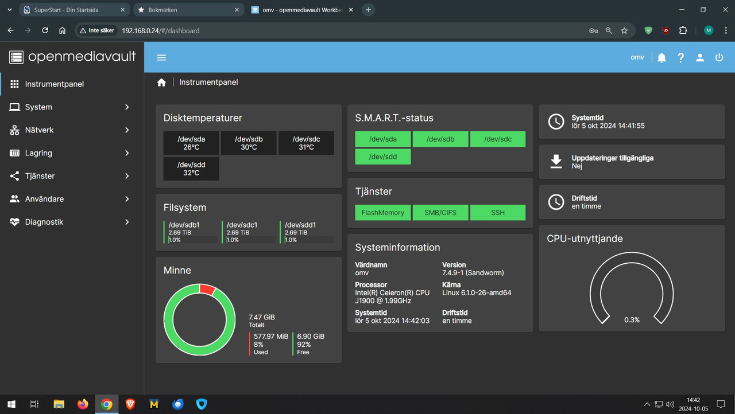This screenshot has height=414, width=735.
Task: Click the updates download icon
Action: click(x=556, y=162)
